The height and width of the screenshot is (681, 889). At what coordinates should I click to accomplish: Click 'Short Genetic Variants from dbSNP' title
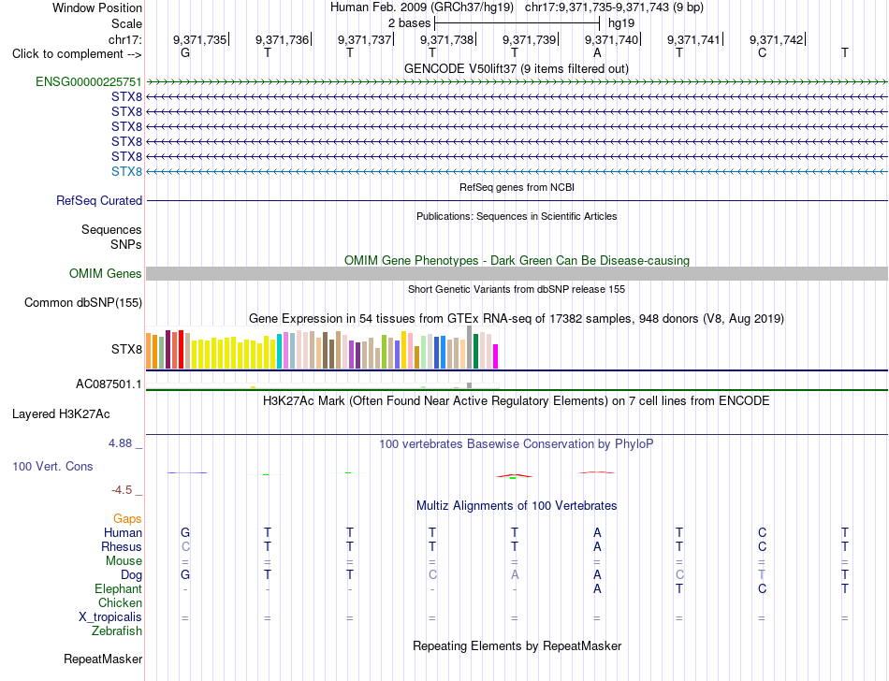[x=517, y=289]
